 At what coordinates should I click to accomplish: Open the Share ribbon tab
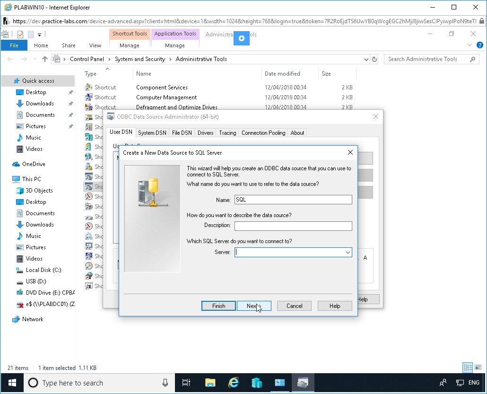(x=69, y=45)
